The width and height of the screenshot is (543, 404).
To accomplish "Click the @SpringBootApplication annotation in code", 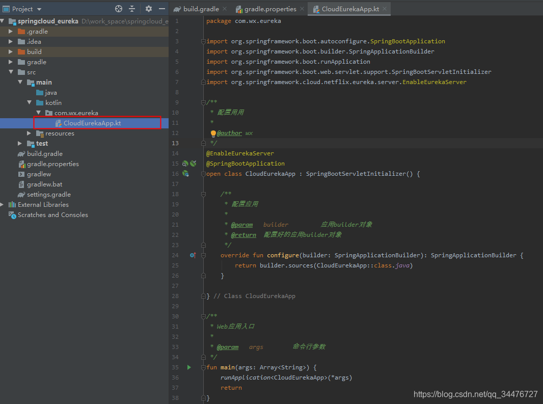I will tap(245, 164).
